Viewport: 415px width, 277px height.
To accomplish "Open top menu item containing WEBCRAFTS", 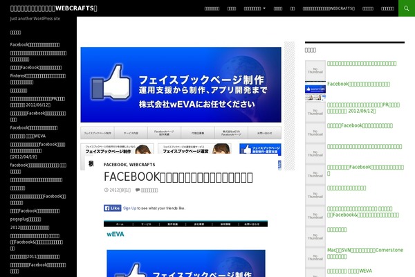I will coord(329,8).
